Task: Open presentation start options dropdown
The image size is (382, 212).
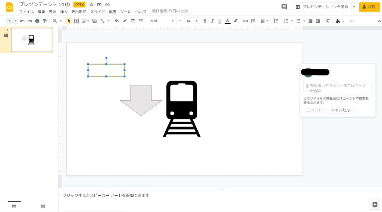Action: pyautogui.click(x=354, y=7)
